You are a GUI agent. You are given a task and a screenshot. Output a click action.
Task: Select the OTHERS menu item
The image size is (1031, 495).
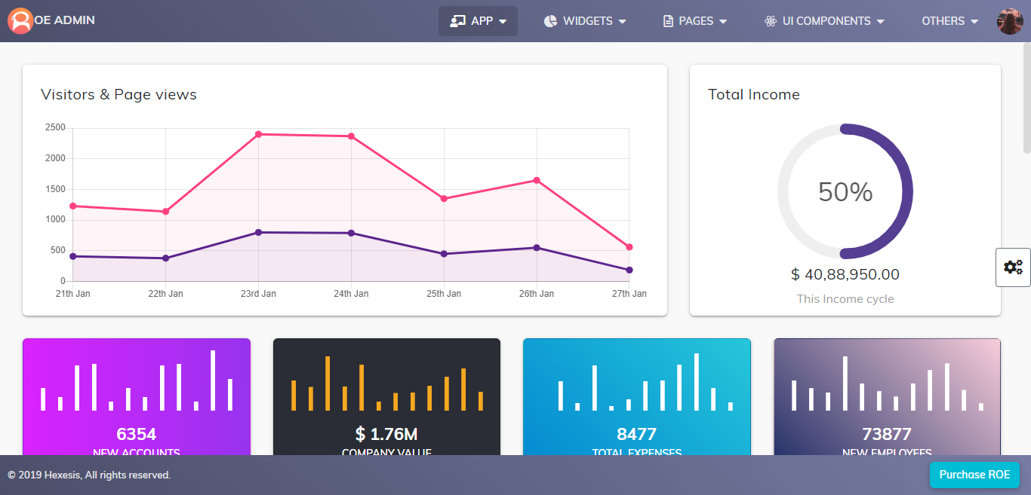[943, 21]
